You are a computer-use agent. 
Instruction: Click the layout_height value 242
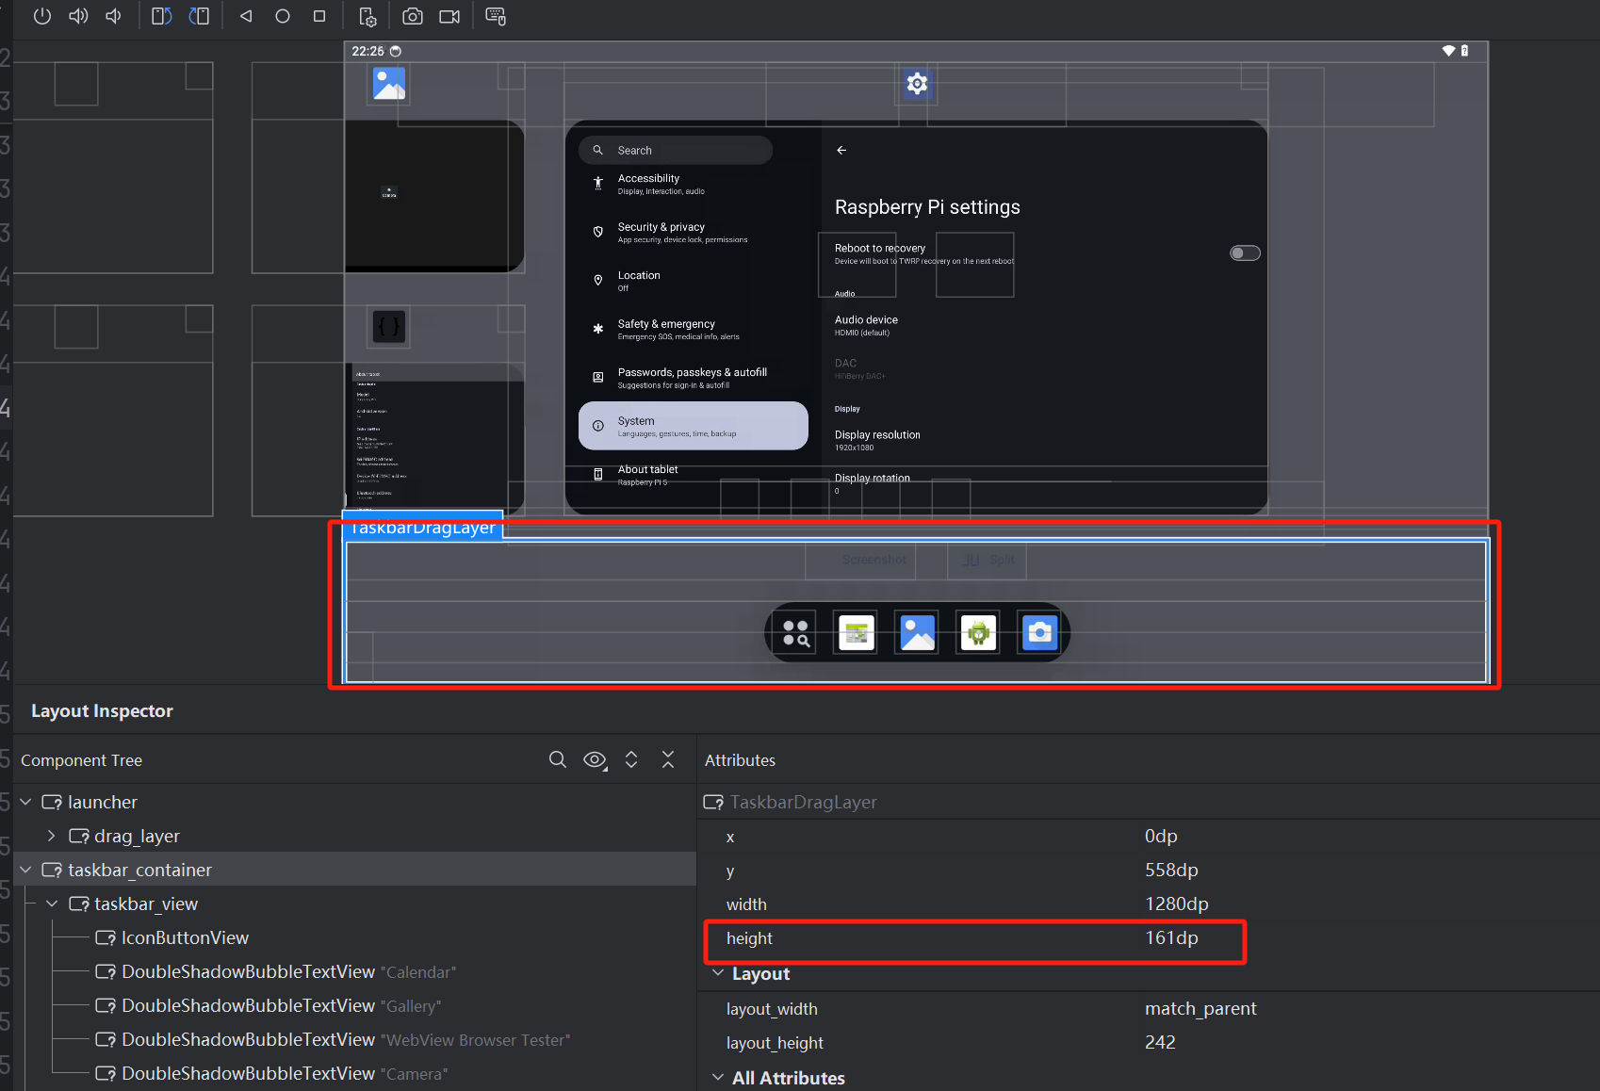pyautogui.click(x=1160, y=1042)
